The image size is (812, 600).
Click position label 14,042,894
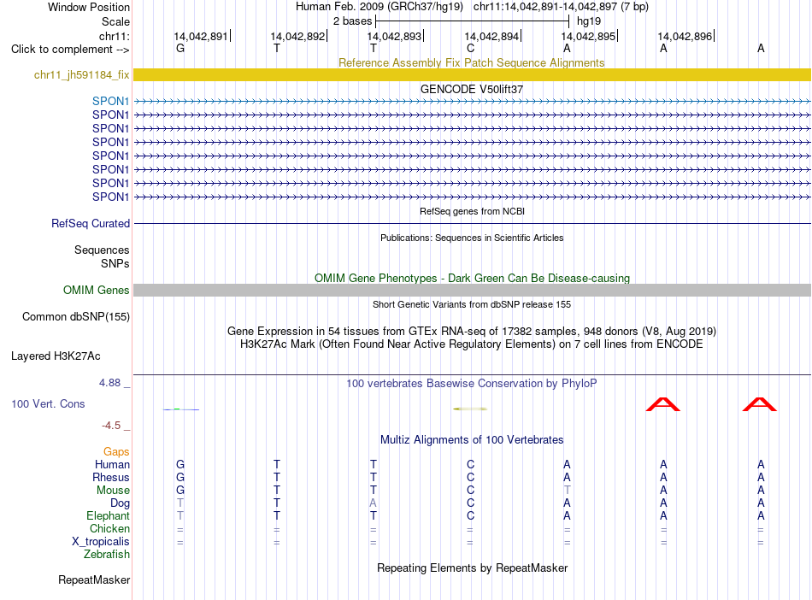pos(491,36)
